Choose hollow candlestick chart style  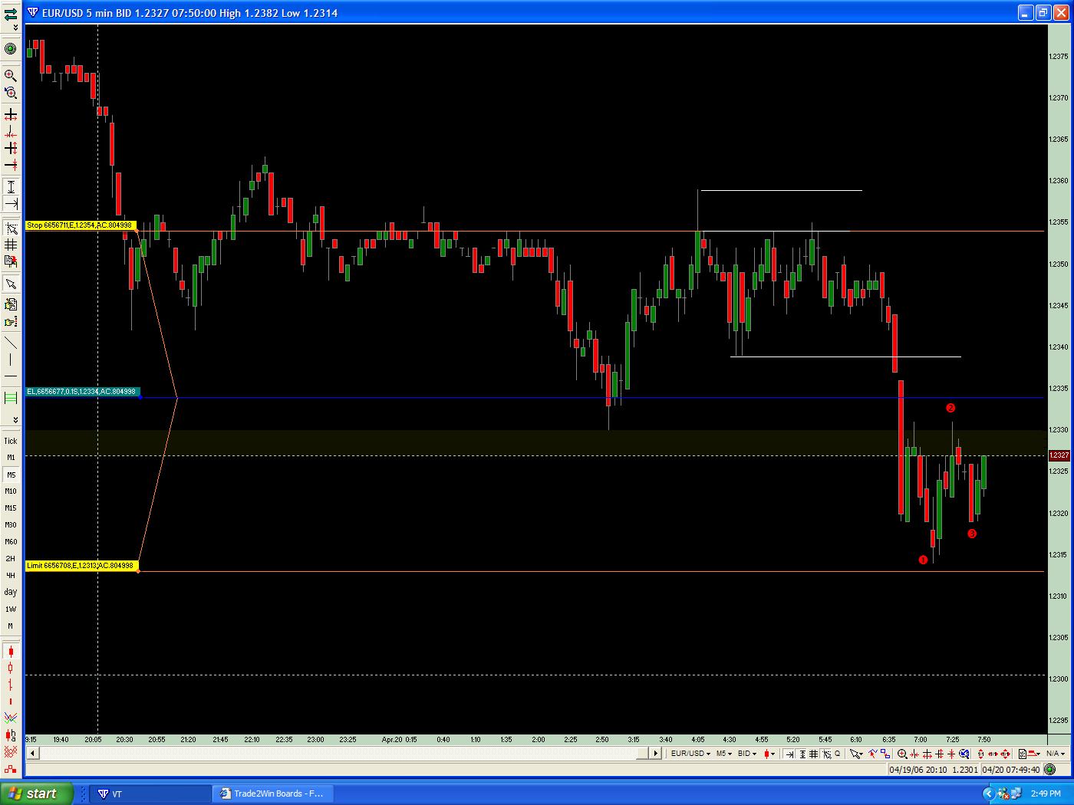click(x=11, y=667)
